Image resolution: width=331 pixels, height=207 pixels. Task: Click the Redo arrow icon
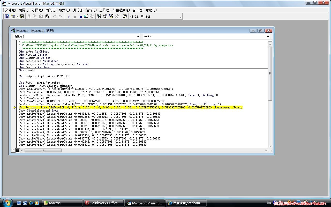[61, 16]
